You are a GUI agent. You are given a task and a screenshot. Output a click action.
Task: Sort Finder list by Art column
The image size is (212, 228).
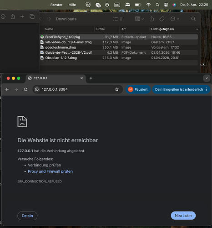point(123,29)
